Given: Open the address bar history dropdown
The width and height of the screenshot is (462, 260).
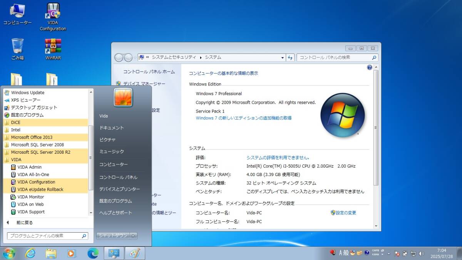Looking at the screenshot, I should pyautogui.click(x=282, y=57).
